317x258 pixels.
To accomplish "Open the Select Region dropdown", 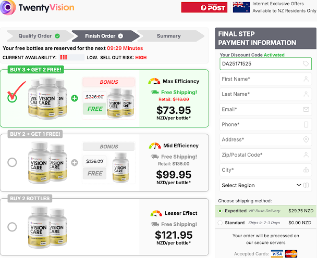I will click(x=266, y=185).
